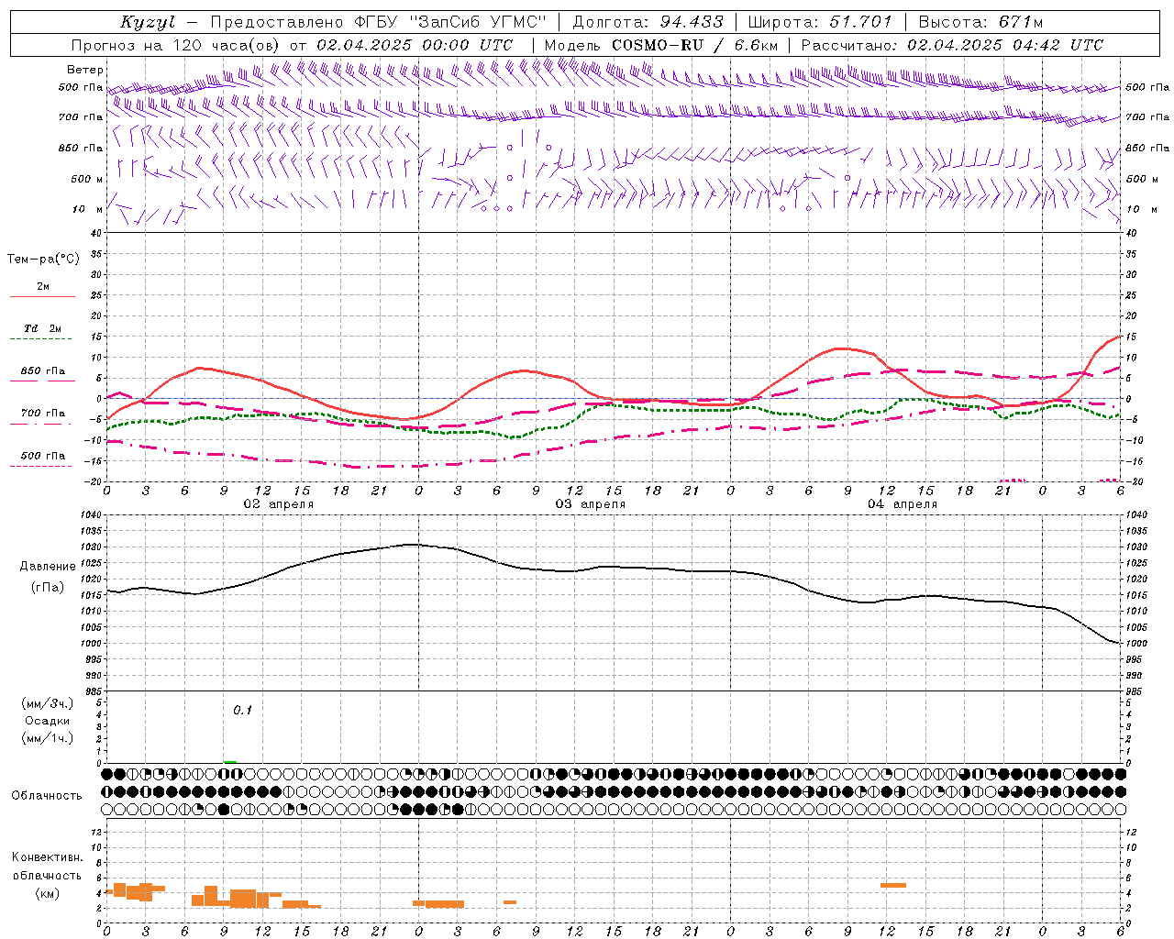Click the station name "Kyzyl" in the header
This screenshot has height=939, width=1174.
148,23
